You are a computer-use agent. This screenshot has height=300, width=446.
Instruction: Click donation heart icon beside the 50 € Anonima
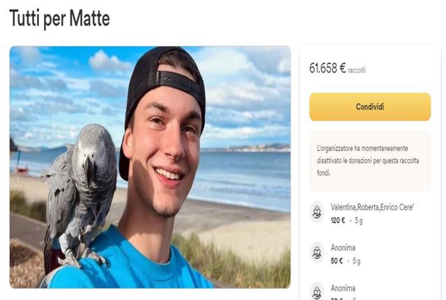317,253
